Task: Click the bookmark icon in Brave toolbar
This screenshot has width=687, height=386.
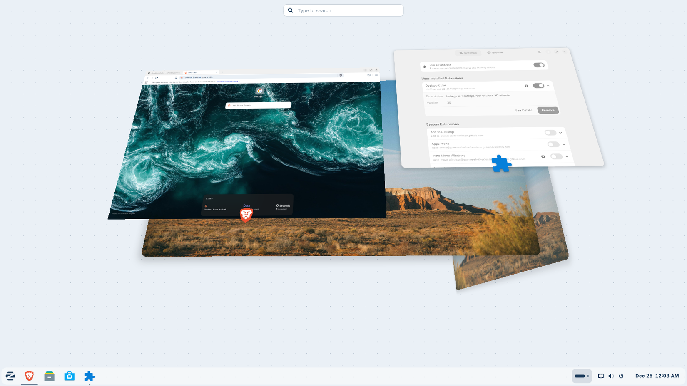Action: coord(176,78)
